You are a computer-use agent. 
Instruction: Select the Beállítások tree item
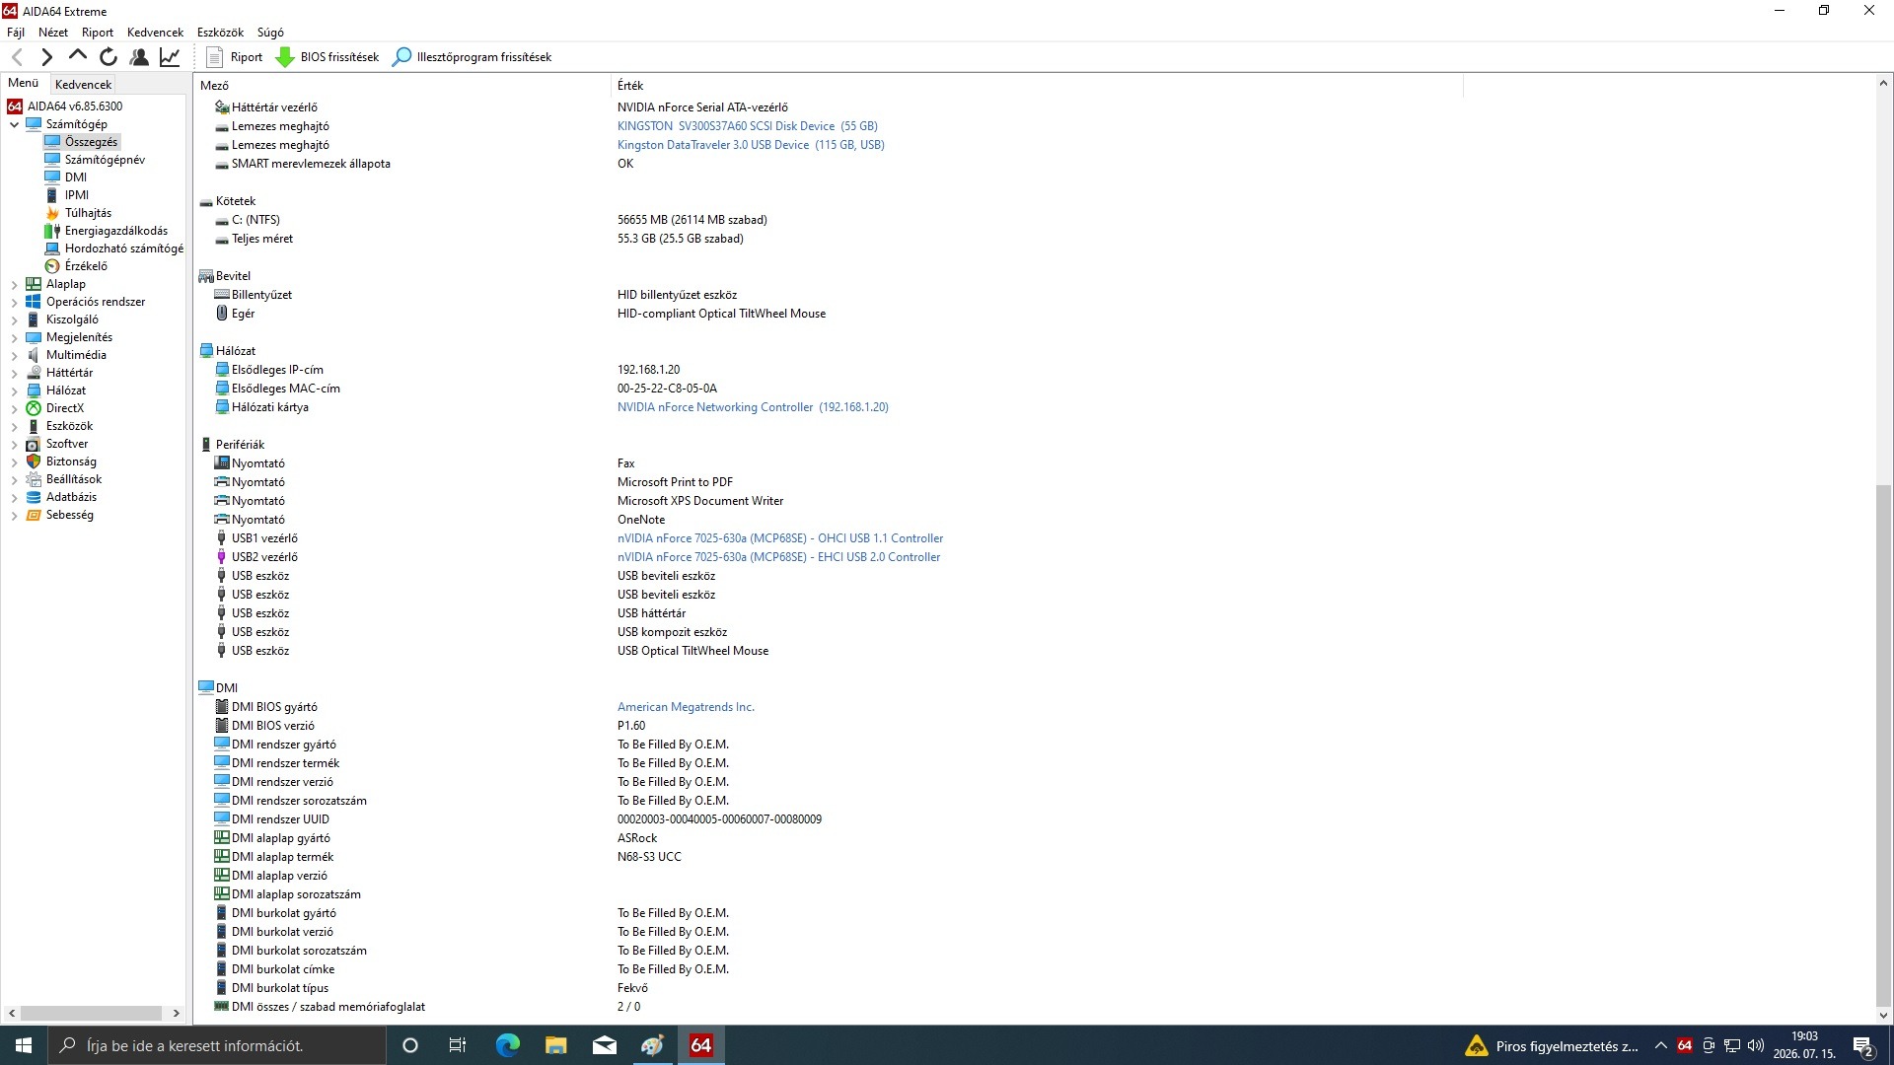click(x=74, y=479)
